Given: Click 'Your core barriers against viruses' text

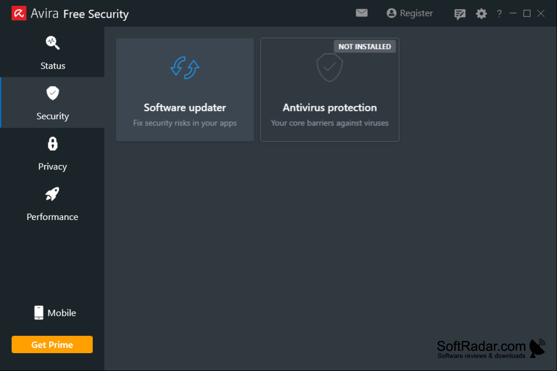Looking at the screenshot, I should (329, 123).
